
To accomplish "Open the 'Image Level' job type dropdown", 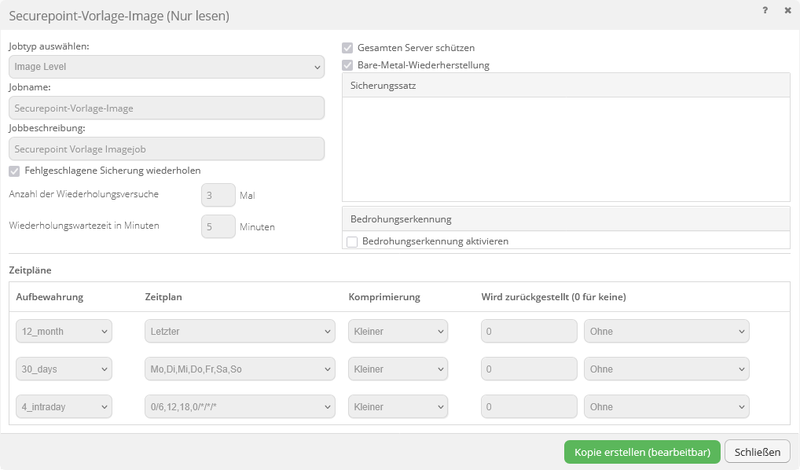I will [x=167, y=68].
